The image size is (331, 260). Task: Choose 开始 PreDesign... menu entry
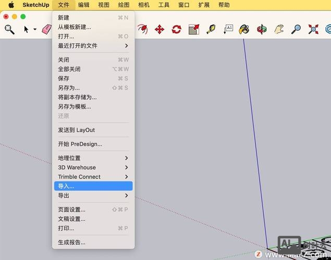pos(93,144)
